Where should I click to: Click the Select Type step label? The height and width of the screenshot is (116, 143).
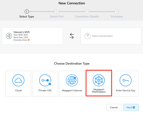coord(27,16)
